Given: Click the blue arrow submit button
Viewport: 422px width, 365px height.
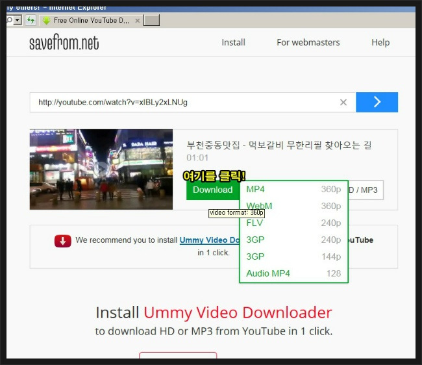Looking at the screenshot, I should pyautogui.click(x=377, y=102).
